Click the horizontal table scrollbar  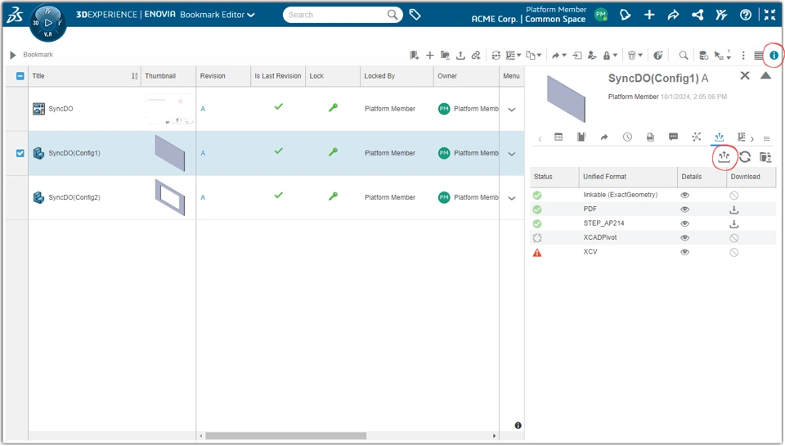(x=286, y=436)
